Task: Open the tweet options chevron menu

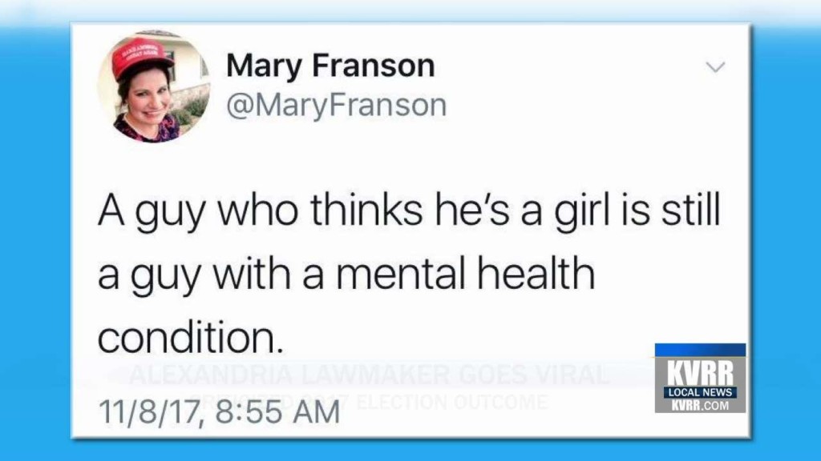Action: 714,67
